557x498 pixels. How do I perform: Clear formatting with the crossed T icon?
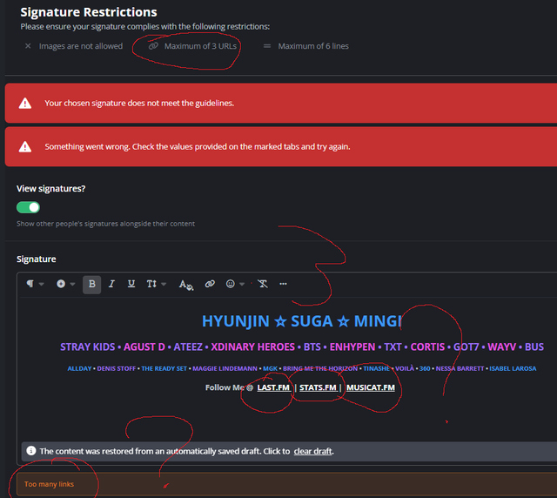coord(263,284)
